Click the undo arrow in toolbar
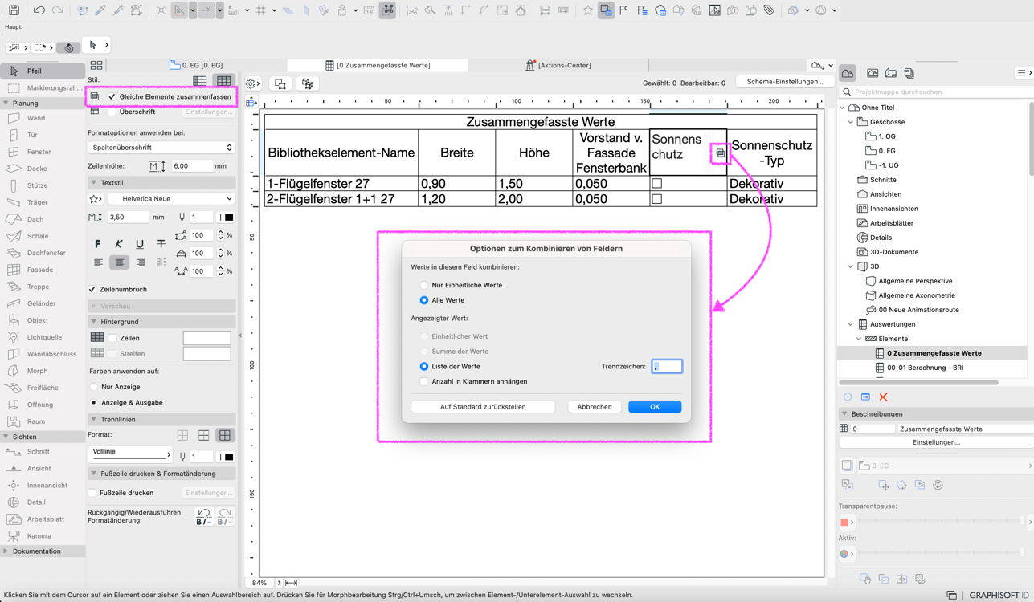The image size is (1034, 602). [x=39, y=10]
